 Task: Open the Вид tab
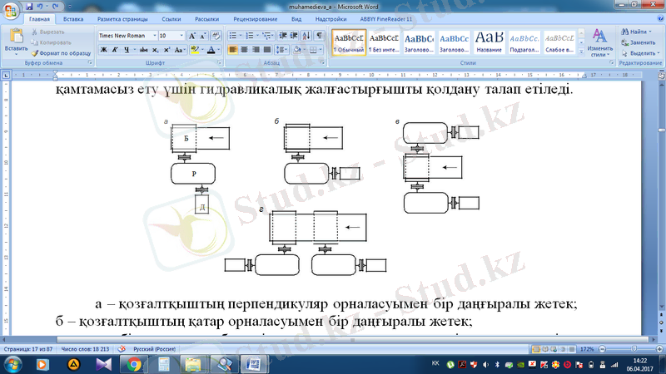pyautogui.click(x=296, y=19)
